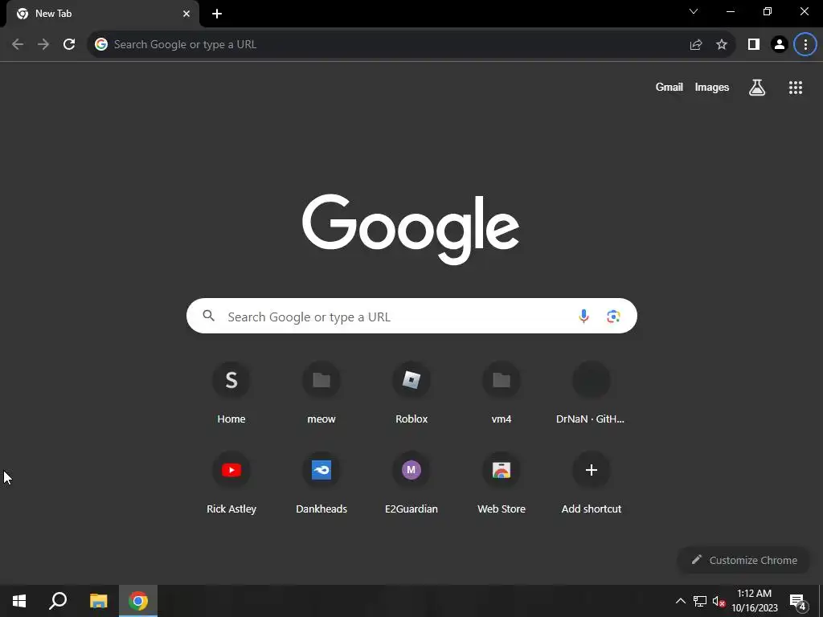Open the network status tray icon
The height and width of the screenshot is (617, 823).
pyautogui.click(x=700, y=601)
